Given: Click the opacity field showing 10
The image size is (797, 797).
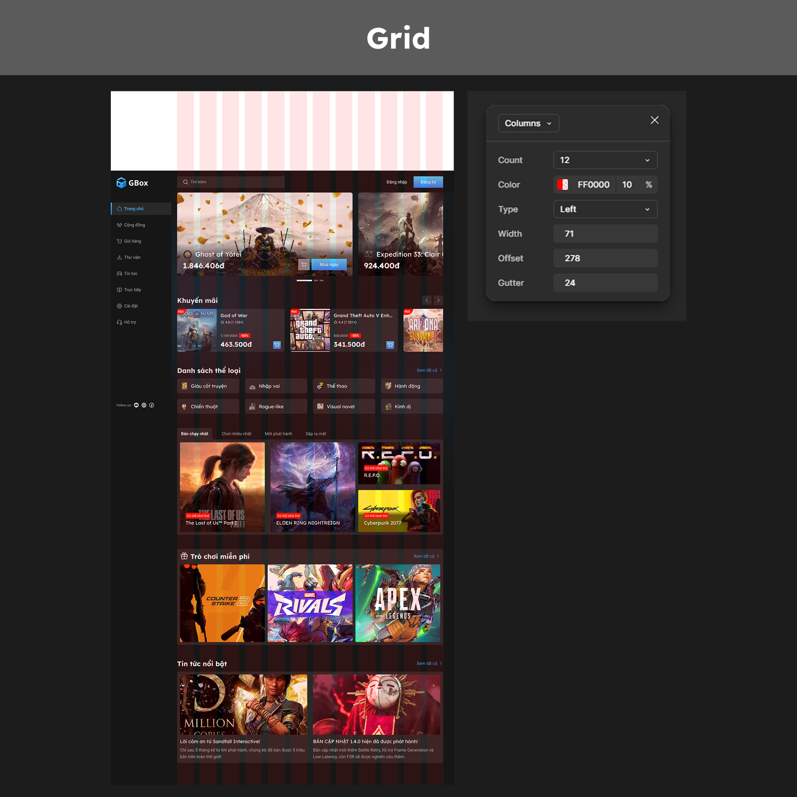Looking at the screenshot, I should [x=627, y=185].
